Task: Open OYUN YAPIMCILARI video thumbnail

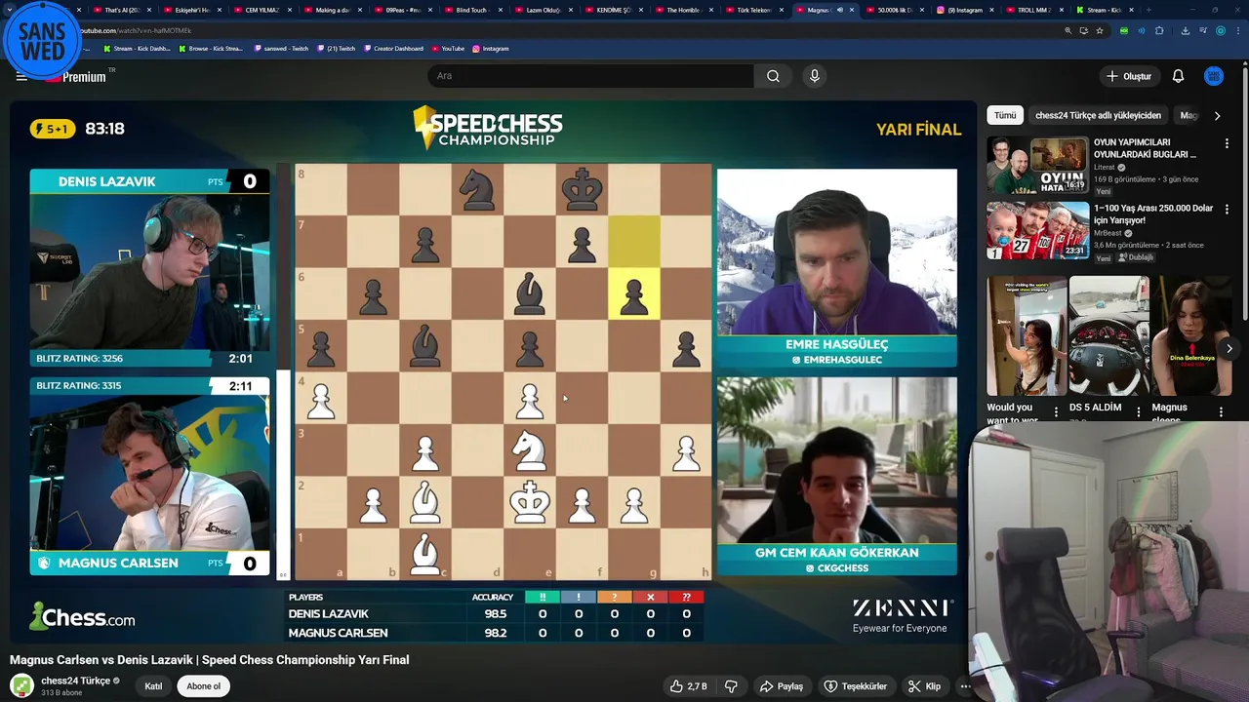Action: tap(1037, 165)
